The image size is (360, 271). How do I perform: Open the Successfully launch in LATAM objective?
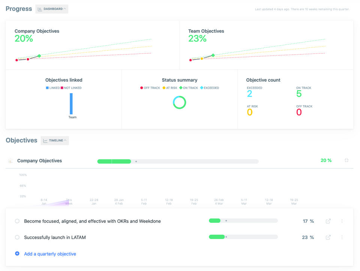coord(55,237)
